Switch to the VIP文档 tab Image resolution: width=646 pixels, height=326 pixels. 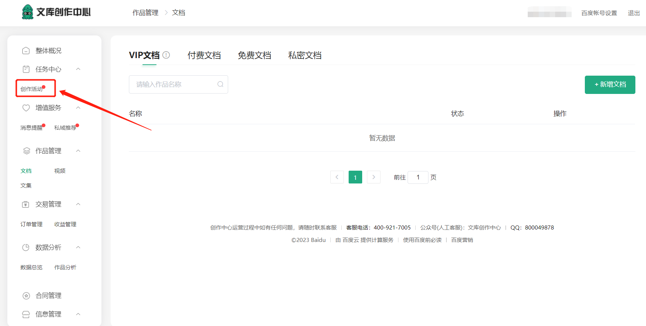click(144, 55)
